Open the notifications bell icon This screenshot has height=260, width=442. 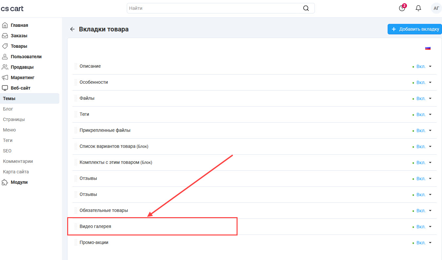pyautogui.click(x=418, y=9)
